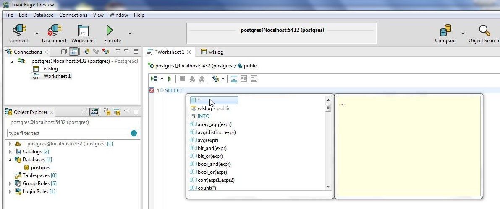Screen dimensions: 500x209
Task: Click the blue info icon in filter field
Action: tap(134, 133)
